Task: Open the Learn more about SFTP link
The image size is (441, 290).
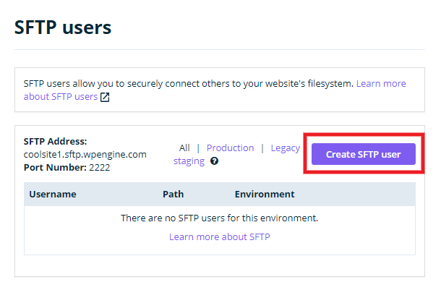Action: 219,236
